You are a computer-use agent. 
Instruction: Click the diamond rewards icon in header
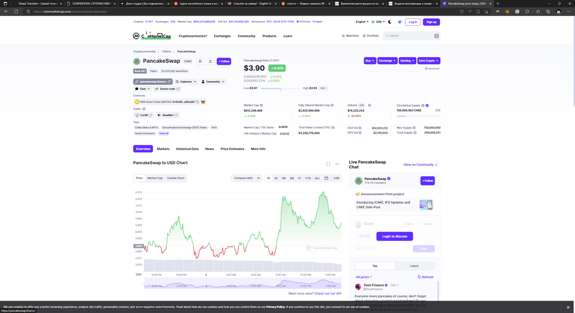400,22
